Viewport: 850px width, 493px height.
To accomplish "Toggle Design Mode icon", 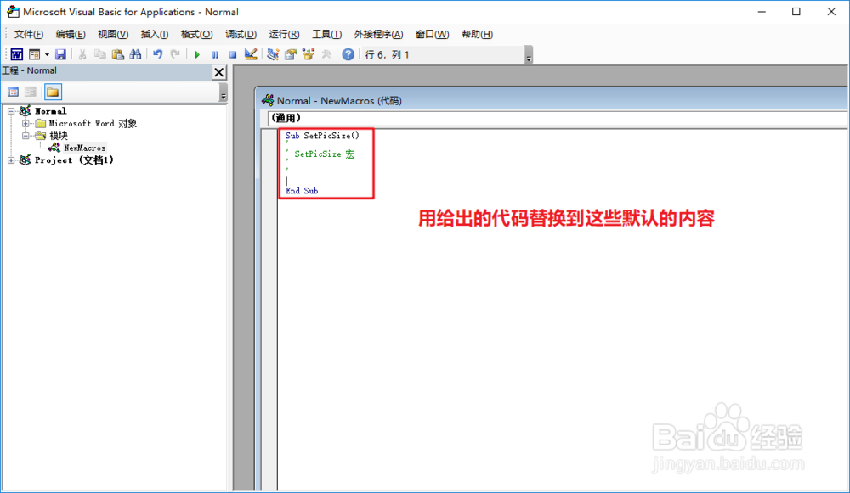I will 251,54.
